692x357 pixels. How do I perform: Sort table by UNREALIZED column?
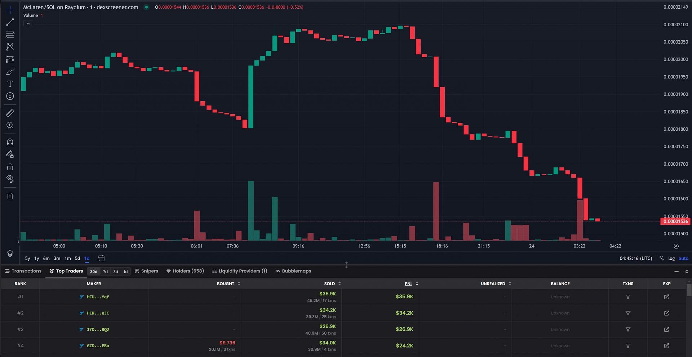pos(496,284)
